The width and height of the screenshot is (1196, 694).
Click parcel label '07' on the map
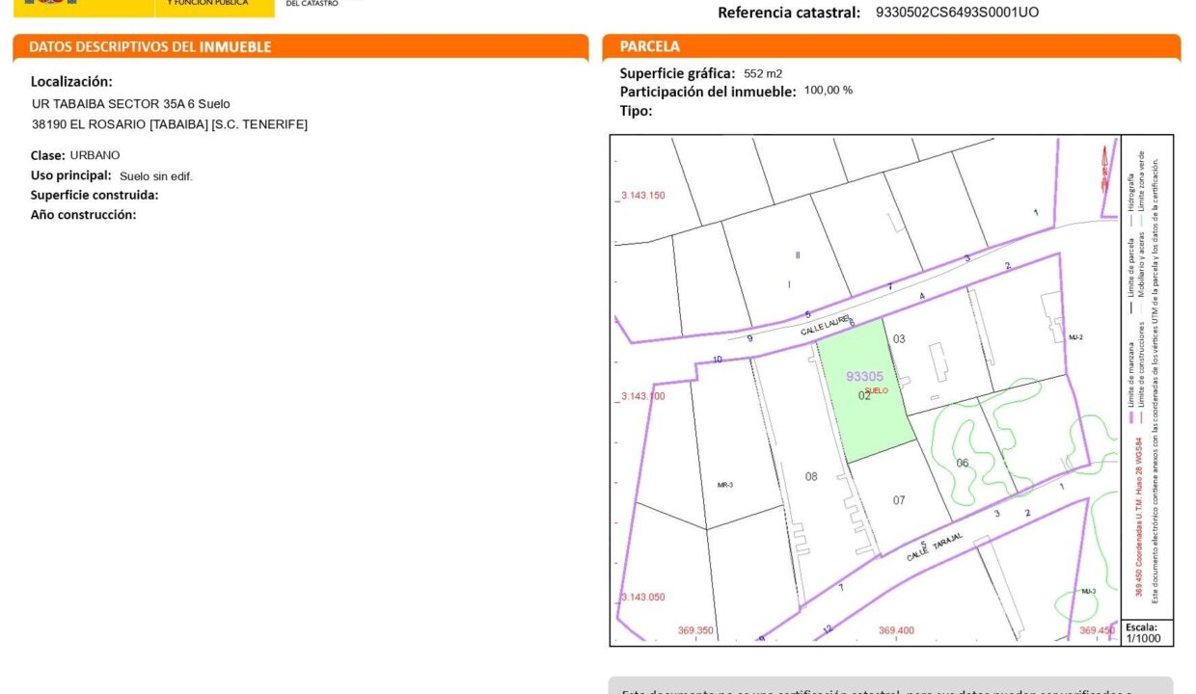pyautogui.click(x=899, y=500)
